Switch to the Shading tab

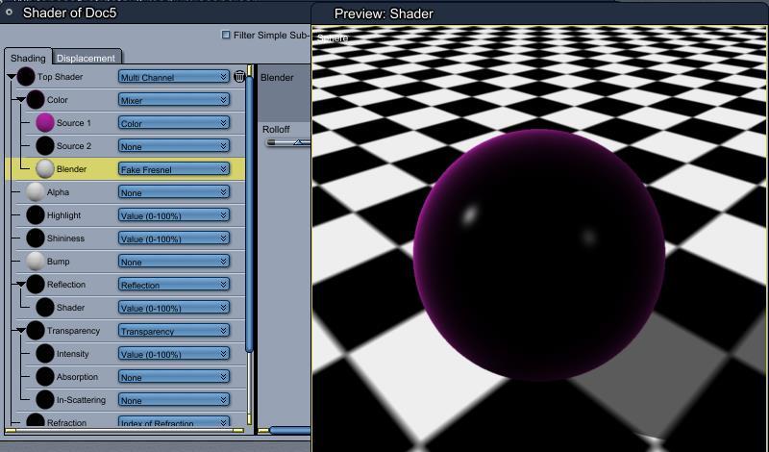(28, 58)
